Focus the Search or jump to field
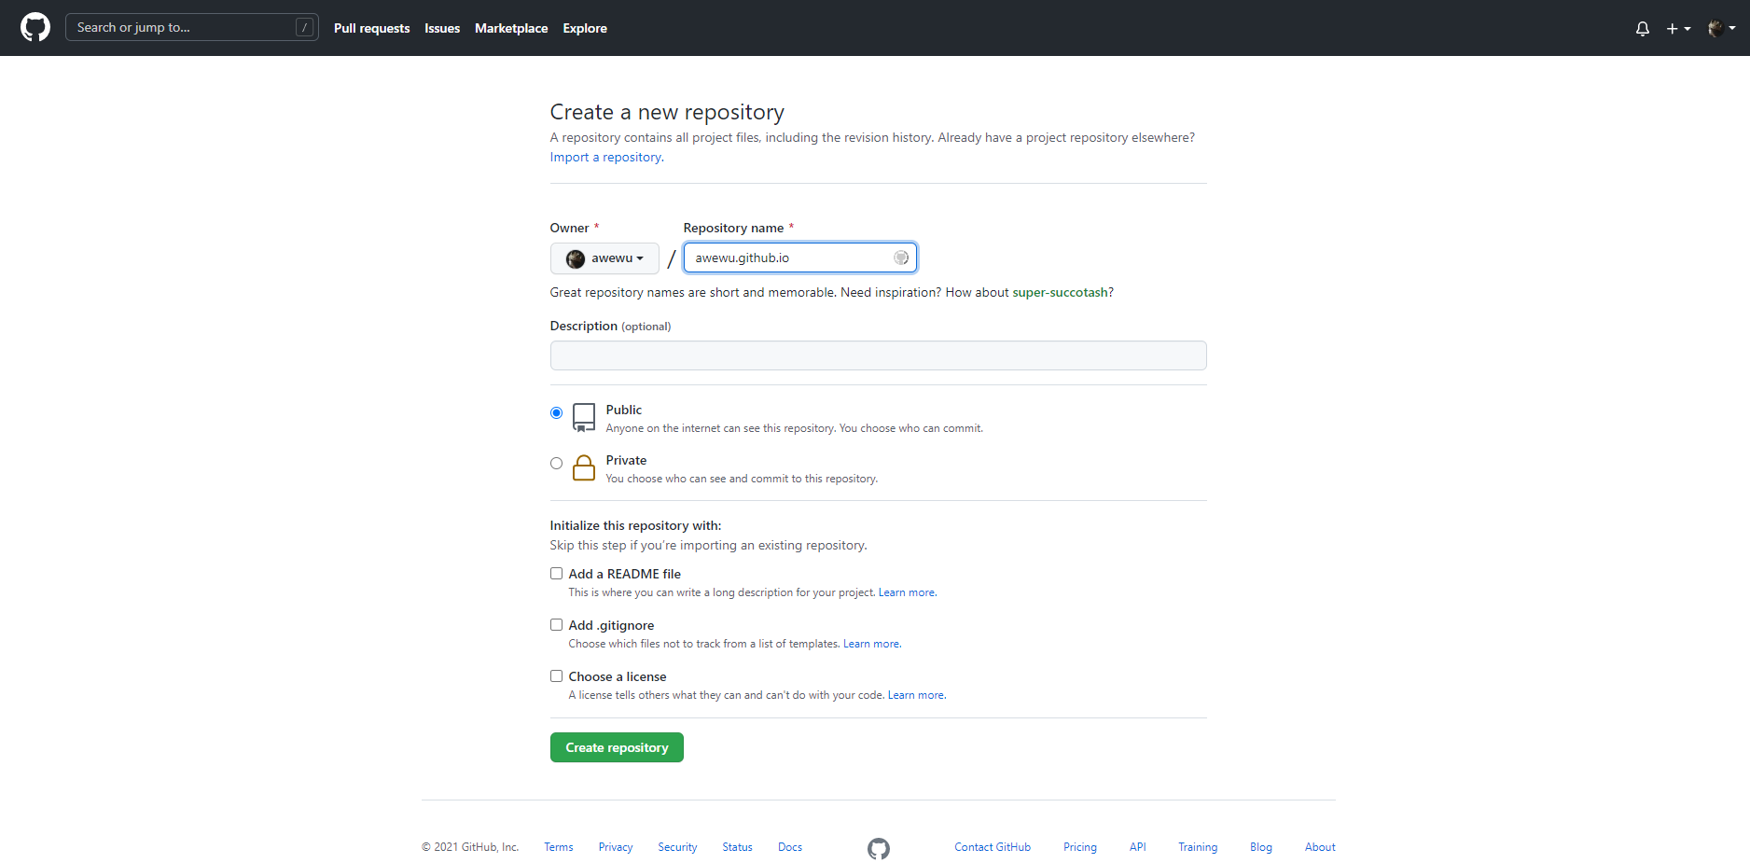 [x=191, y=27]
